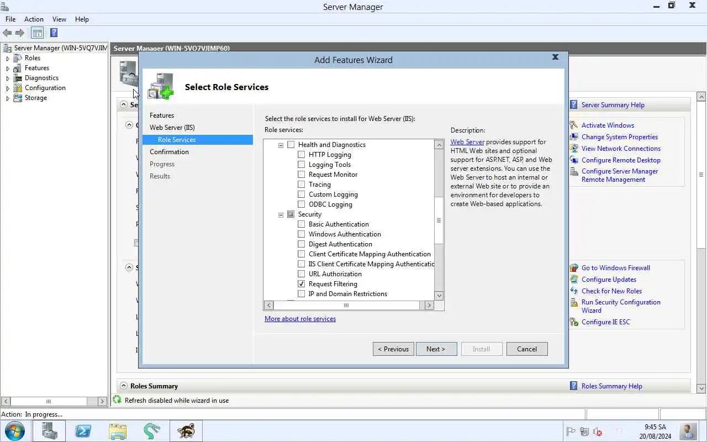Collapse the Health and Diagnostics node

point(281,145)
